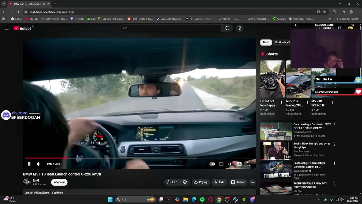Open Chrome profile avatar
Image resolution: width=362 pixels, height=204 pixels.
(x=351, y=12)
